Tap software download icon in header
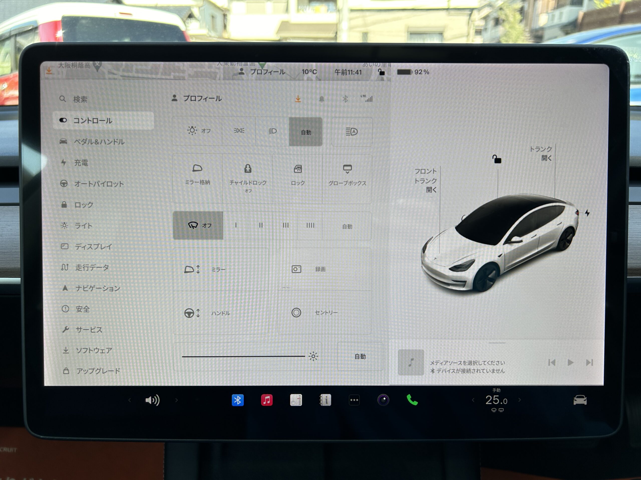641x480 pixels. coord(298,99)
